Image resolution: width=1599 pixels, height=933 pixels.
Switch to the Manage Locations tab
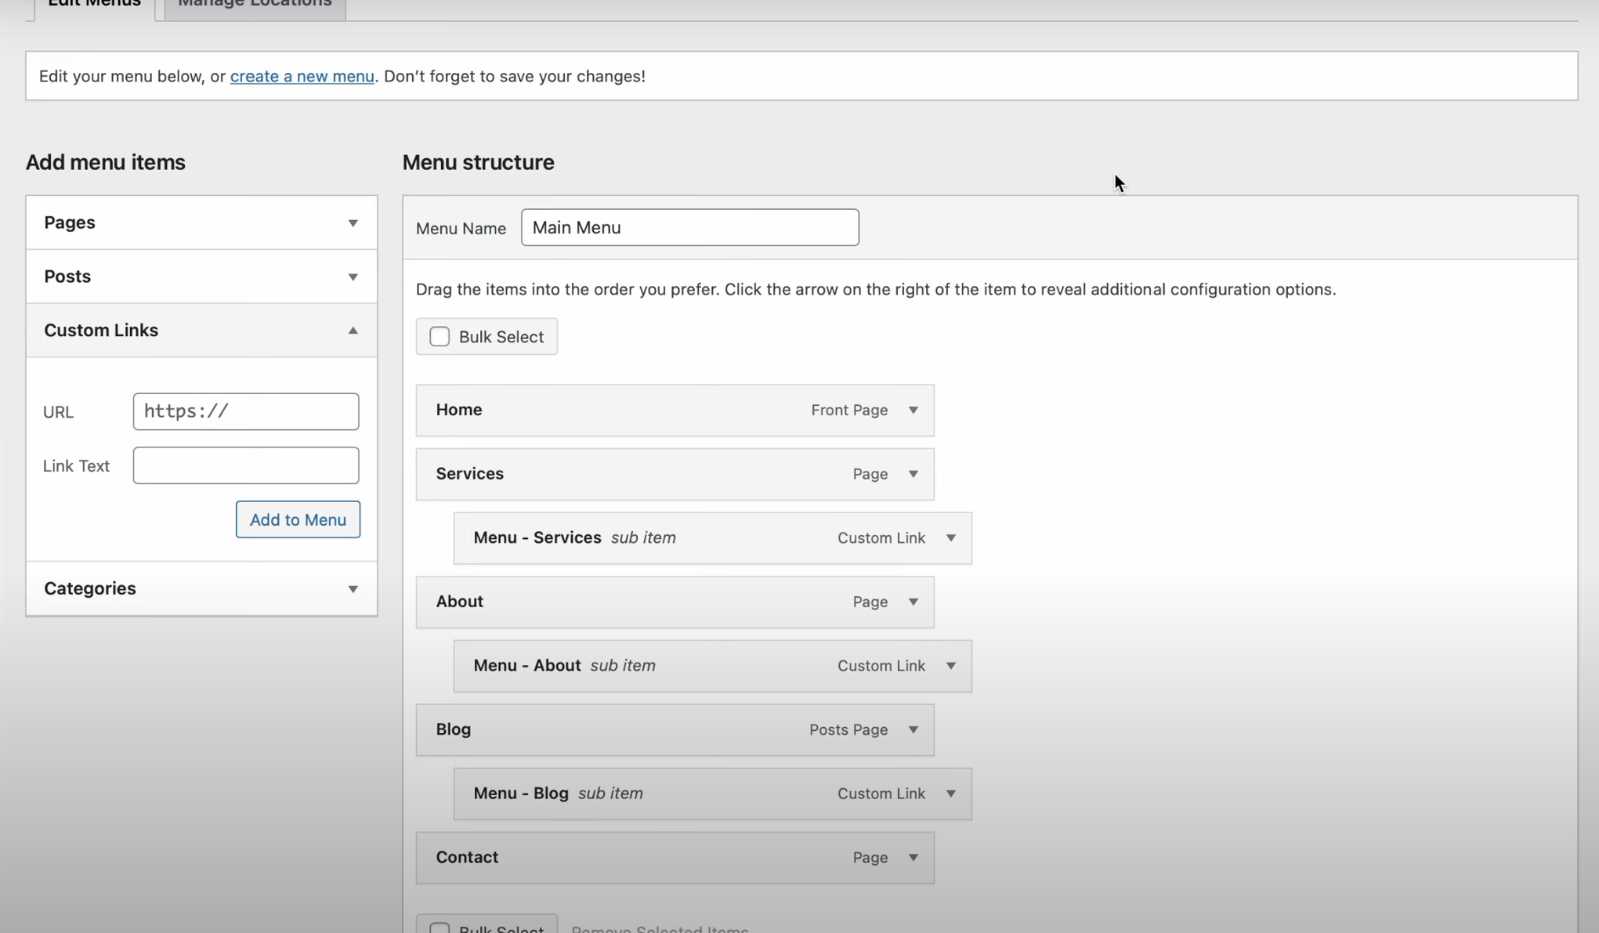click(255, 5)
